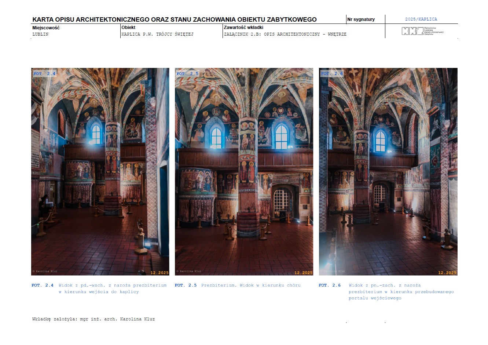Click the bold 'FOT. 2.5' caption label below the photo
The width and height of the screenshot is (488, 345).
click(x=186, y=285)
